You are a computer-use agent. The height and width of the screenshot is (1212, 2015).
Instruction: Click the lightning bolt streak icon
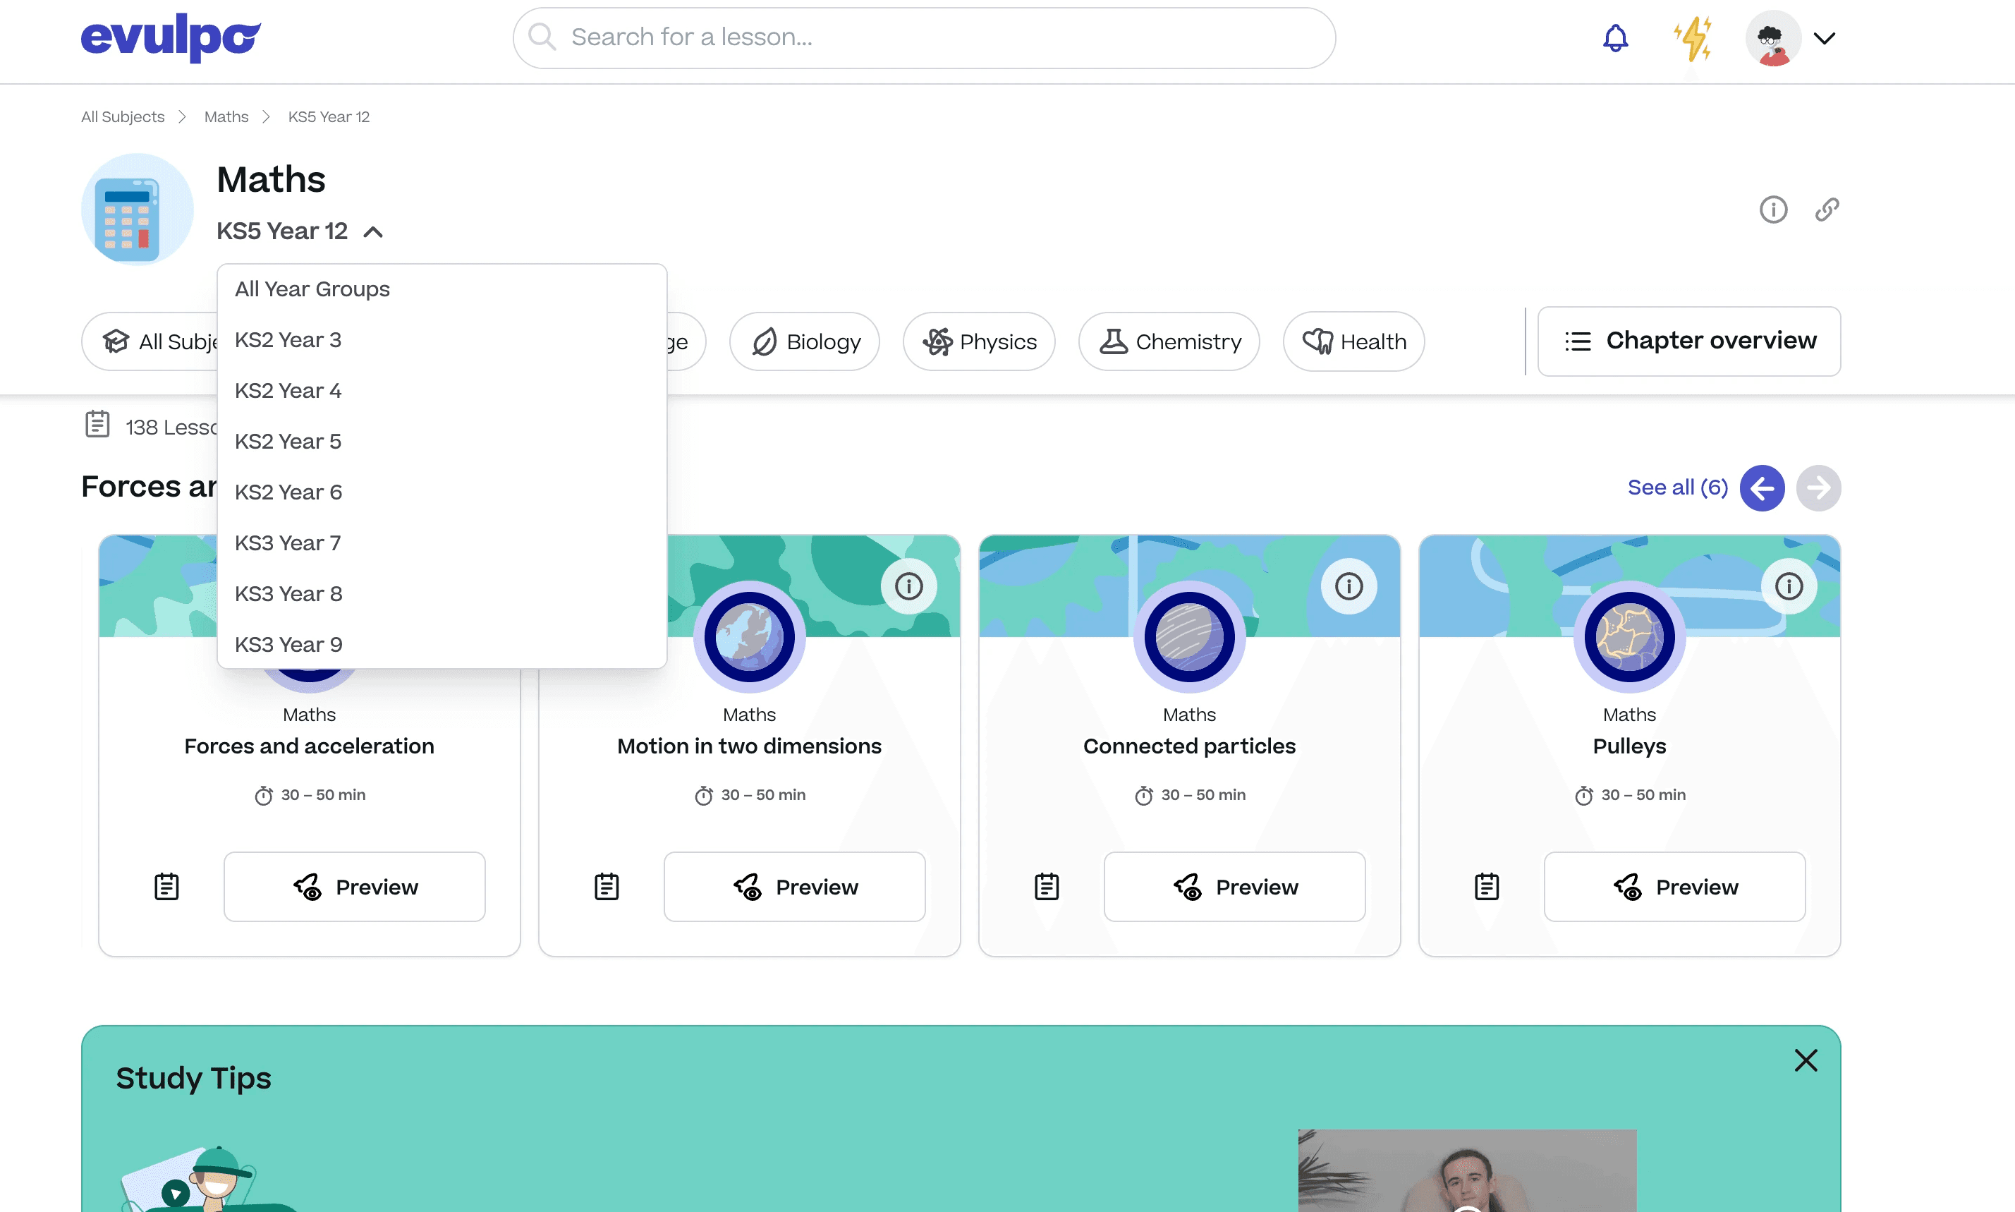point(1693,38)
